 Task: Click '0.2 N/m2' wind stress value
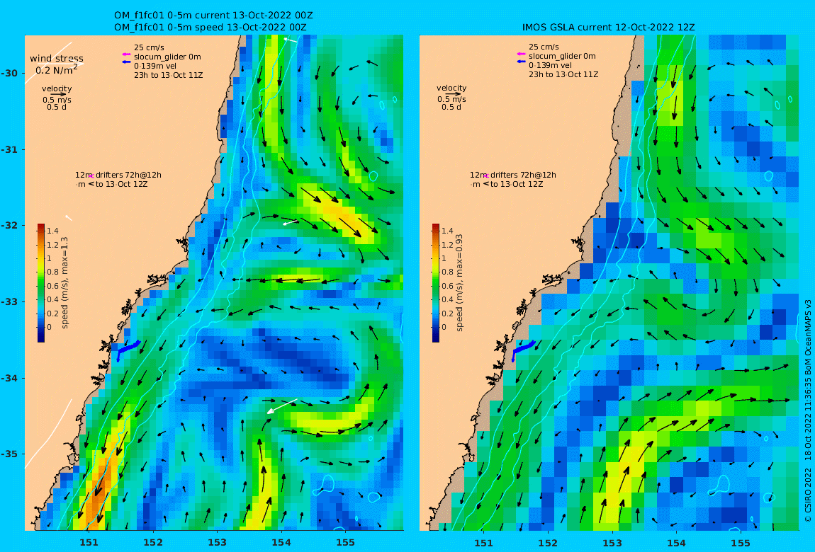pyautogui.click(x=57, y=69)
